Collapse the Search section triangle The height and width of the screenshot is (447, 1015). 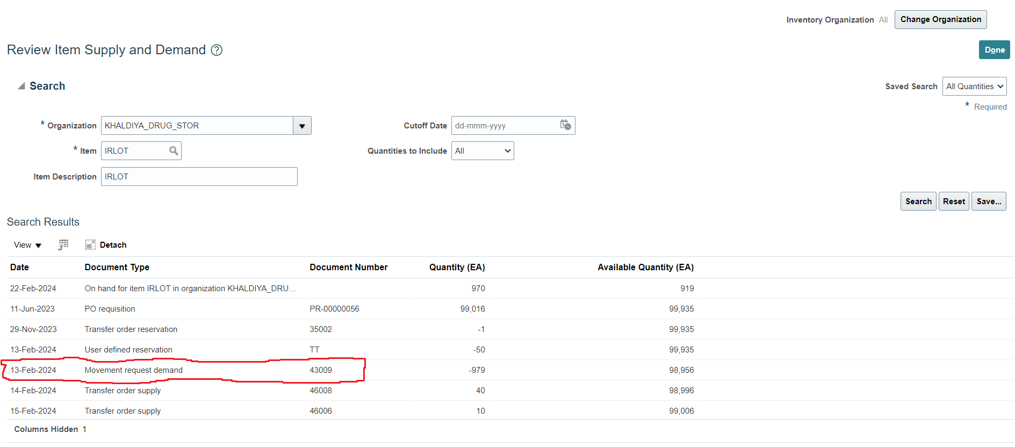[x=21, y=86]
